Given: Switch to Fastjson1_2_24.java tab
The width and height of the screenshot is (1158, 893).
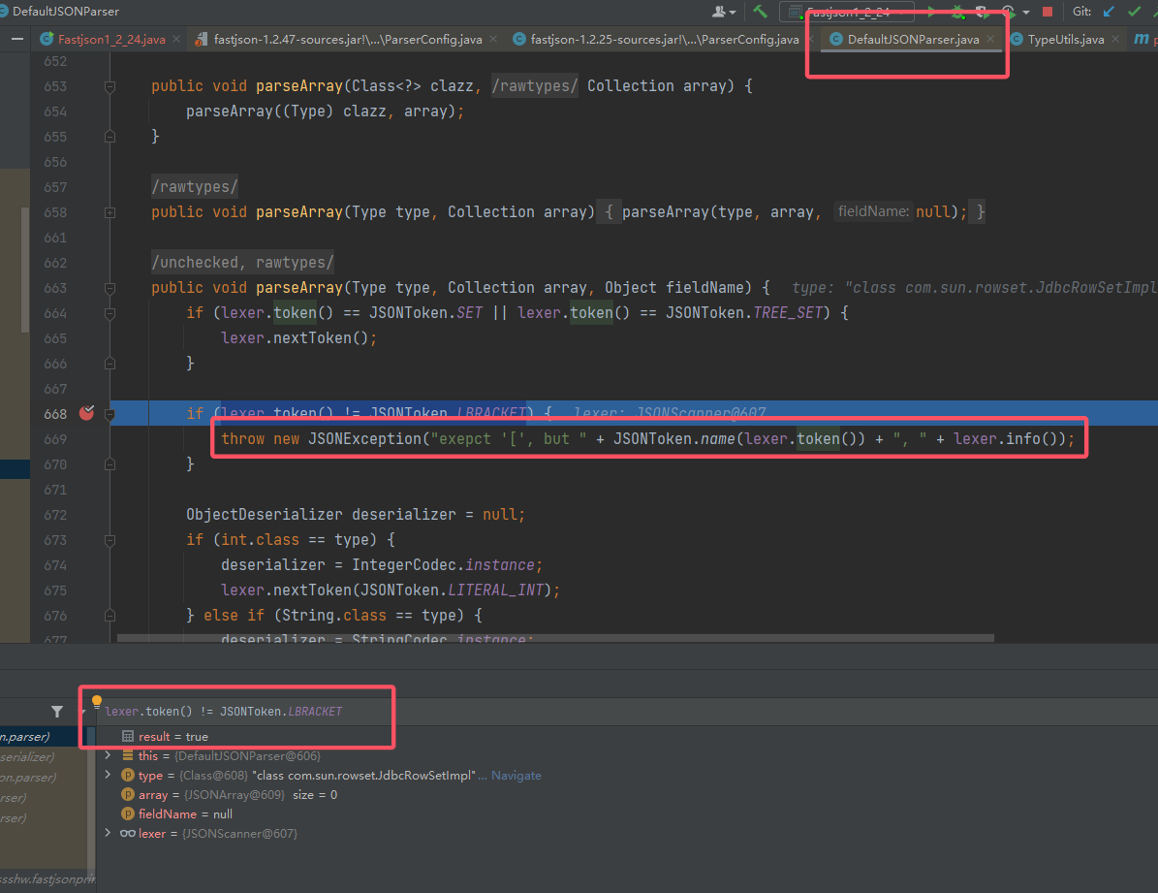Looking at the screenshot, I should tap(110, 39).
